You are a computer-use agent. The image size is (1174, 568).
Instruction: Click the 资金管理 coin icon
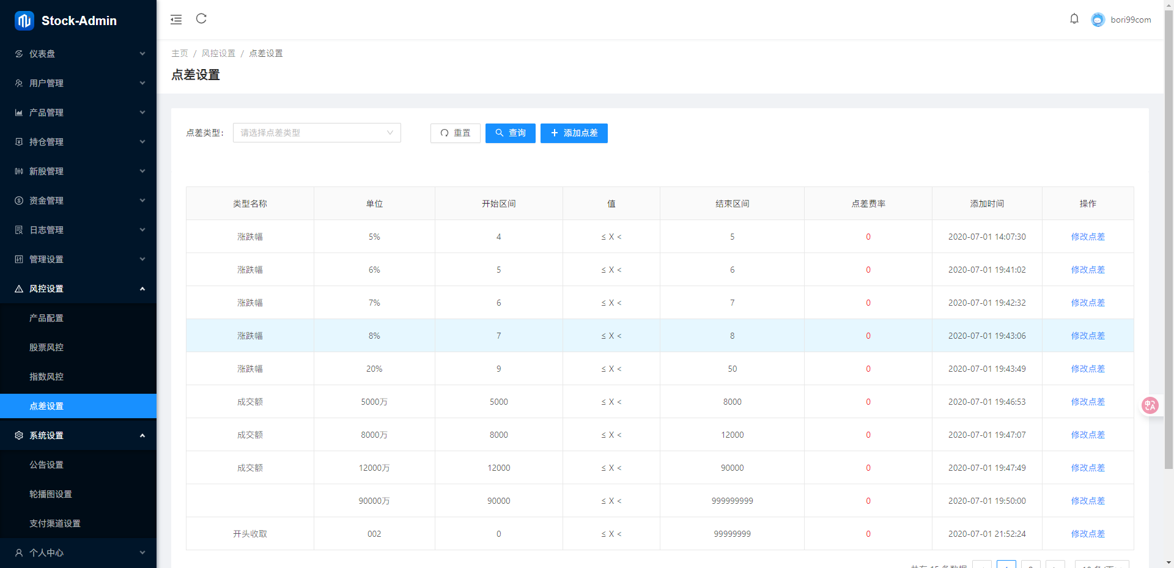pyautogui.click(x=19, y=201)
